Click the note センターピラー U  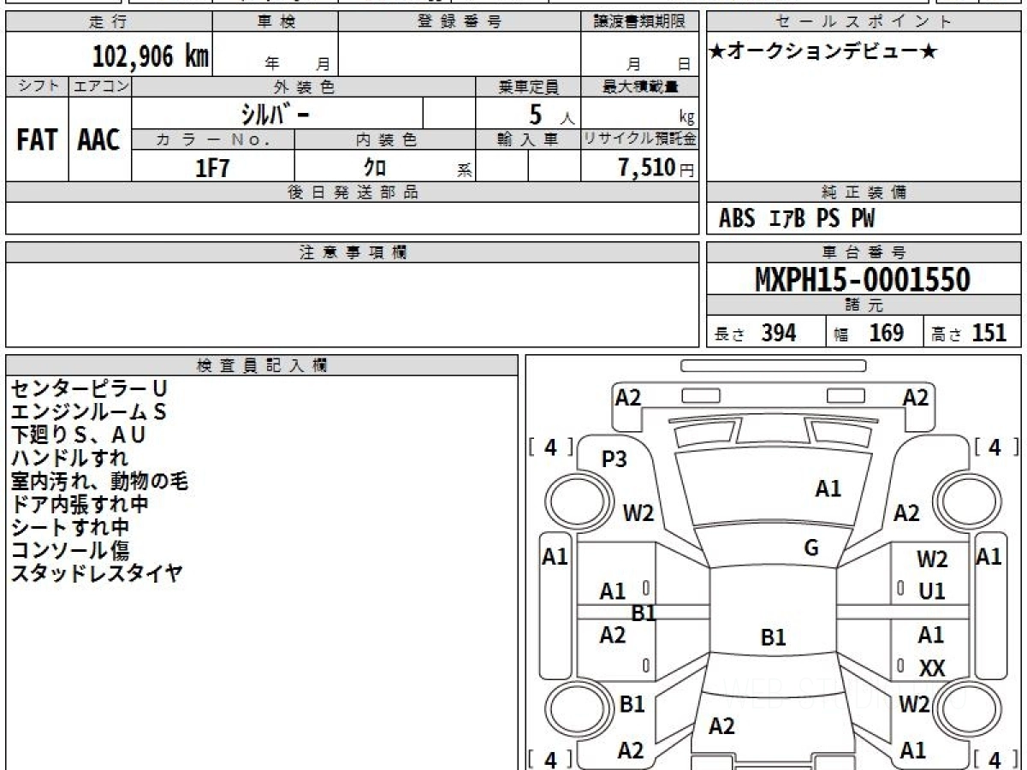pos(88,389)
